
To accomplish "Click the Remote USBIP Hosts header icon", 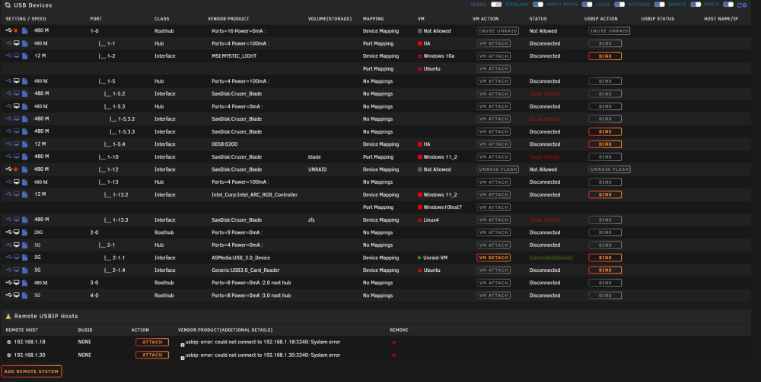I will point(8,316).
